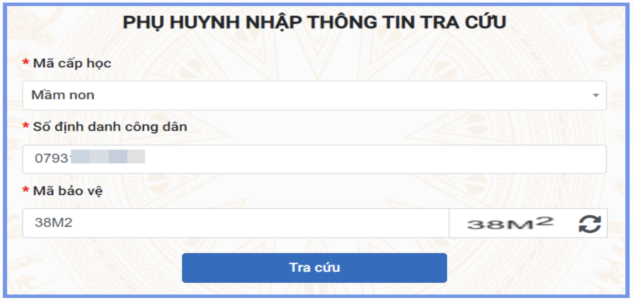The image size is (633, 299).
Task: Click the 'PHỤ HUYNH NHẬP THÔNG TIN TRA CỨU' heading
Action: point(314,22)
